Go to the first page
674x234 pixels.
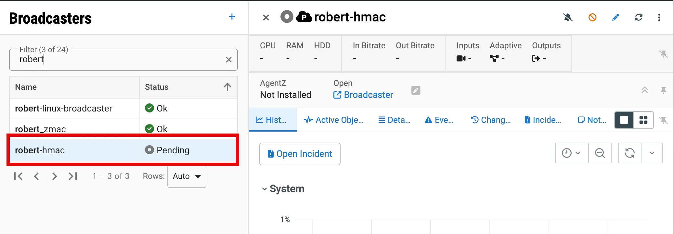(18, 176)
